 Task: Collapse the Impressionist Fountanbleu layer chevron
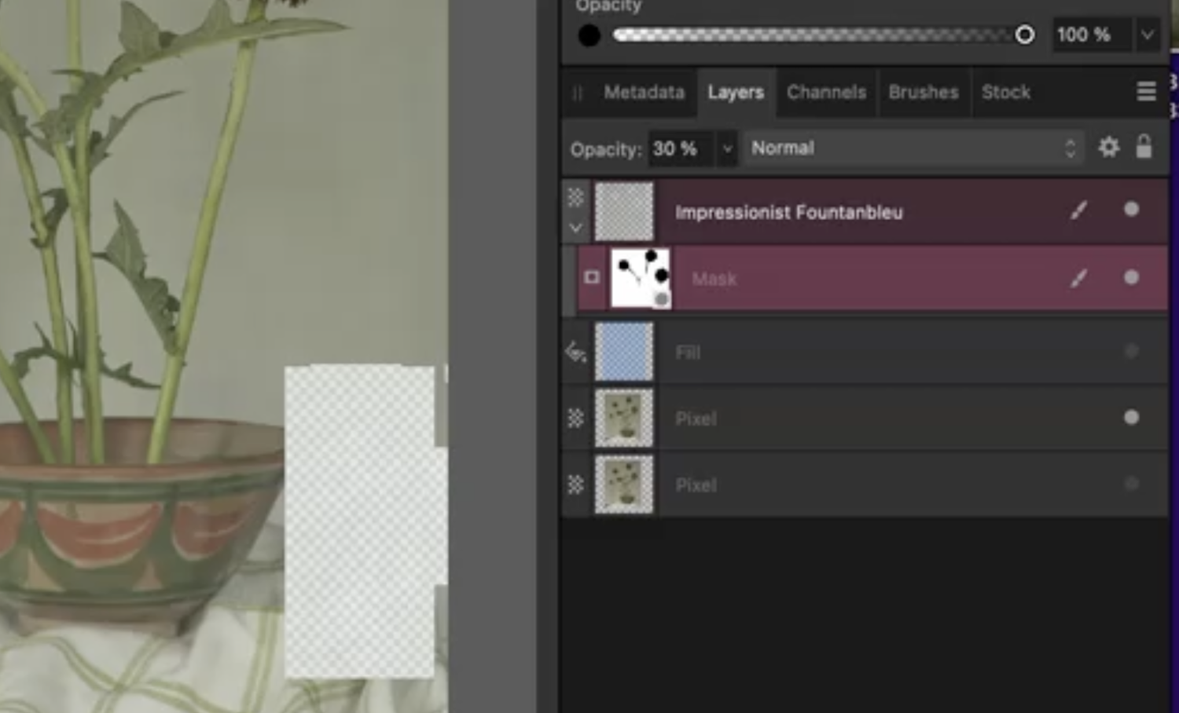tap(575, 227)
